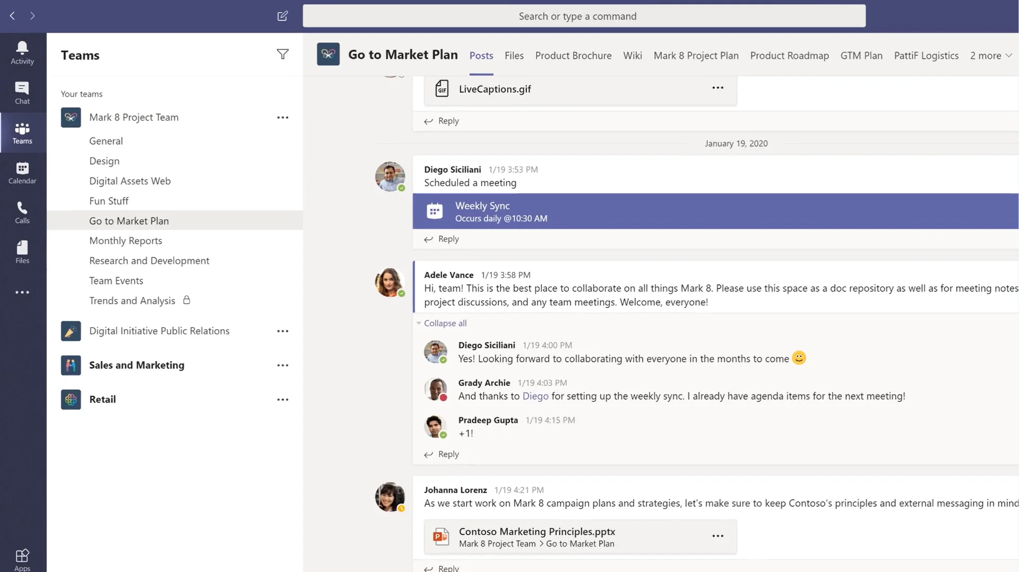Click the Diego mention in Grady's message
1019x572 pixels.
coord(535,396)
